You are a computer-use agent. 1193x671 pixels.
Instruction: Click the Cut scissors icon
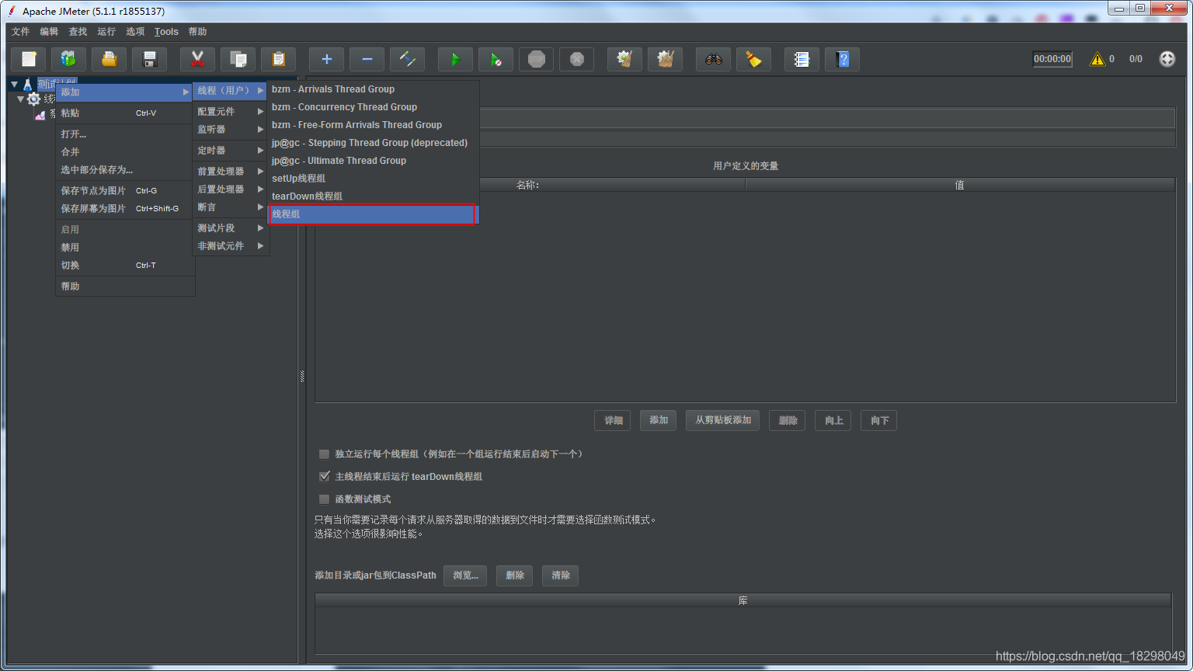[198, 59]
